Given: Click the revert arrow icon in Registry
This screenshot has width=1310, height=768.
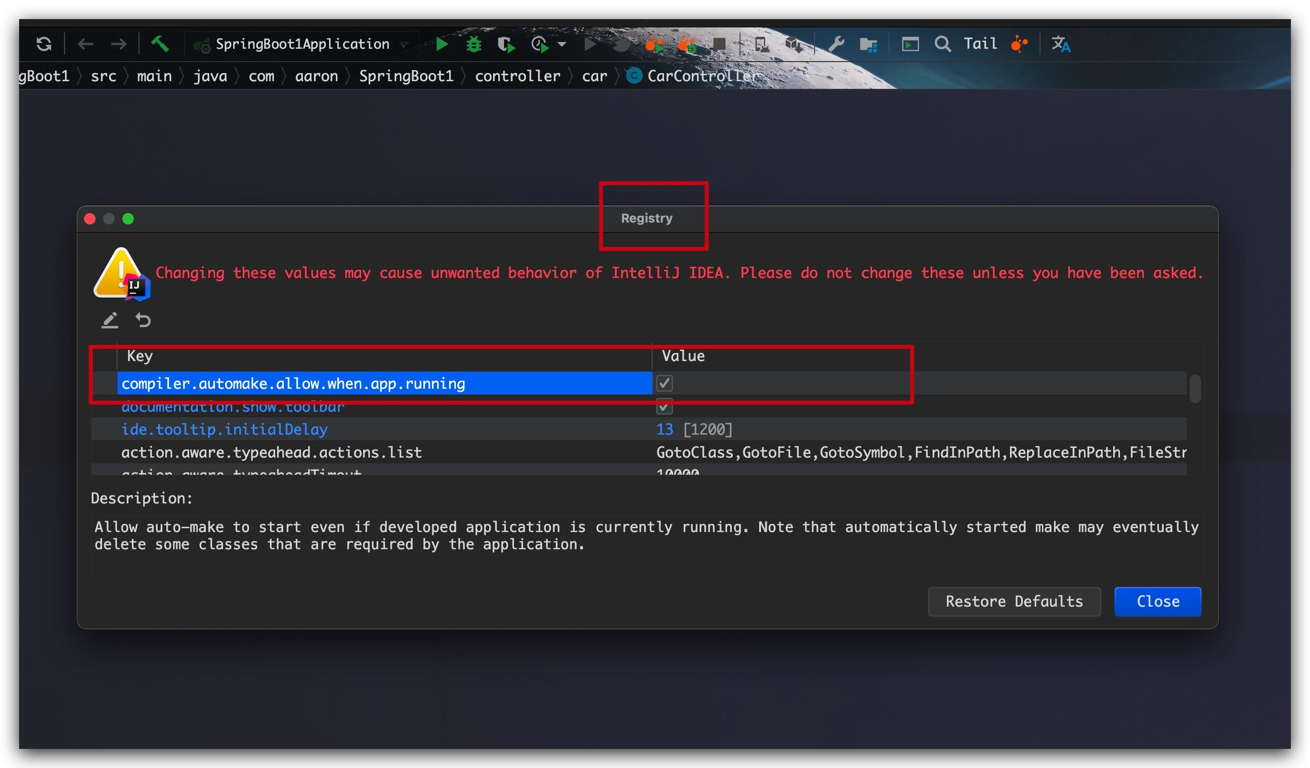Looking at the screenshot, I should [x=143, y=320].
